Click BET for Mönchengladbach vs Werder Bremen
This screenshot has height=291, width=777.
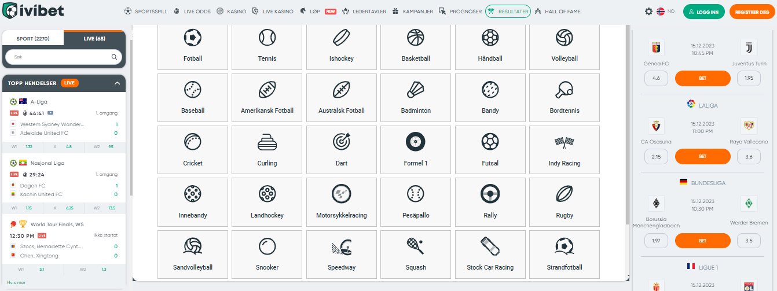pos(703,240)
